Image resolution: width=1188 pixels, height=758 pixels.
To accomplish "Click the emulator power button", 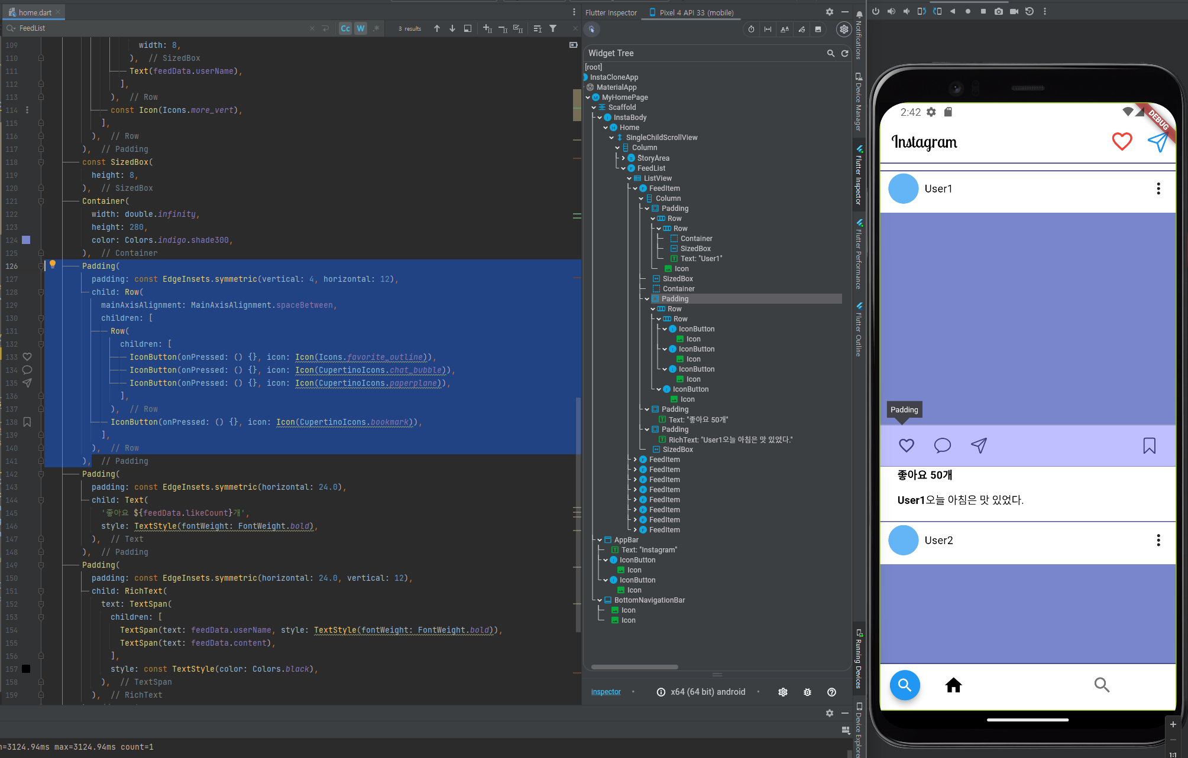I will point(876,11).
